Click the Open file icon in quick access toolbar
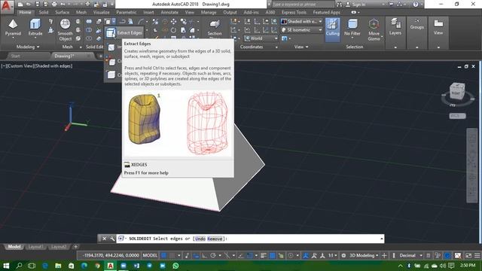The height and width of the screenshot is (271, 482). pyautogui.click(x=29, y=5)
